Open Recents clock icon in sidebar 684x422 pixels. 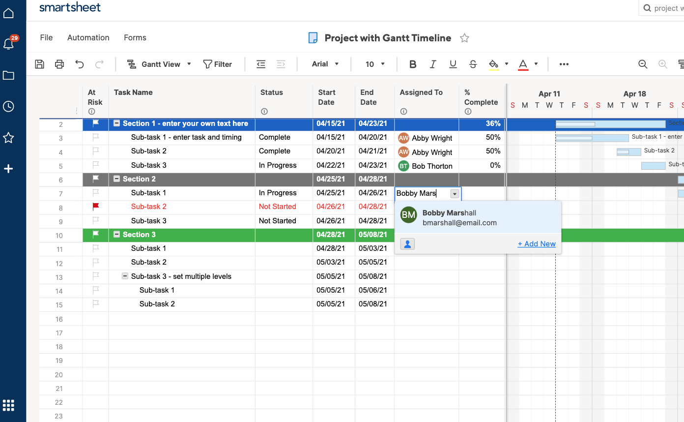pos(9,106)
